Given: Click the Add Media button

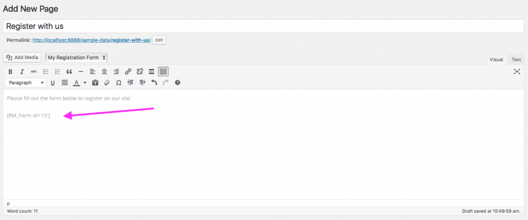Looking at the screenshot, I should (22, 58).
